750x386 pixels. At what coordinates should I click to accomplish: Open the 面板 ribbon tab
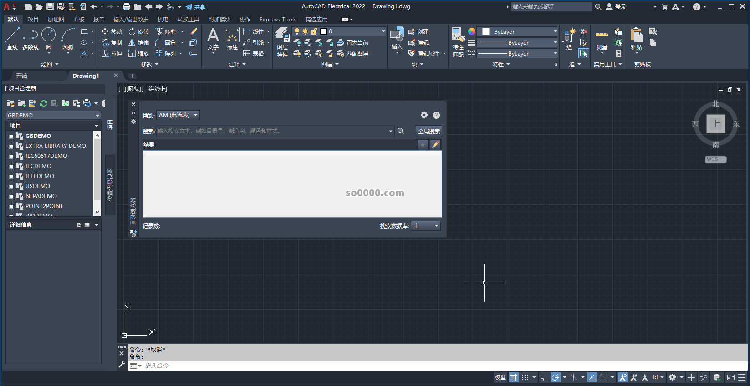pos(79,20)
